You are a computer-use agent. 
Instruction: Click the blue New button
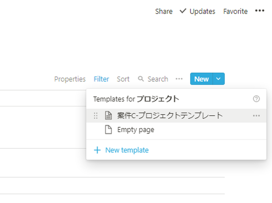pos(201,79)
